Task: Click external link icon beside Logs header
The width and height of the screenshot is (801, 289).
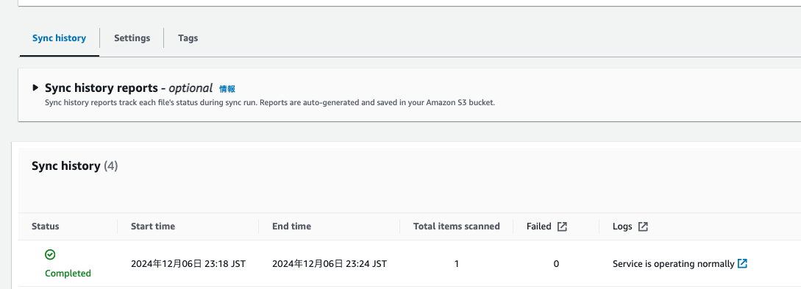Action: click(643, 226)
